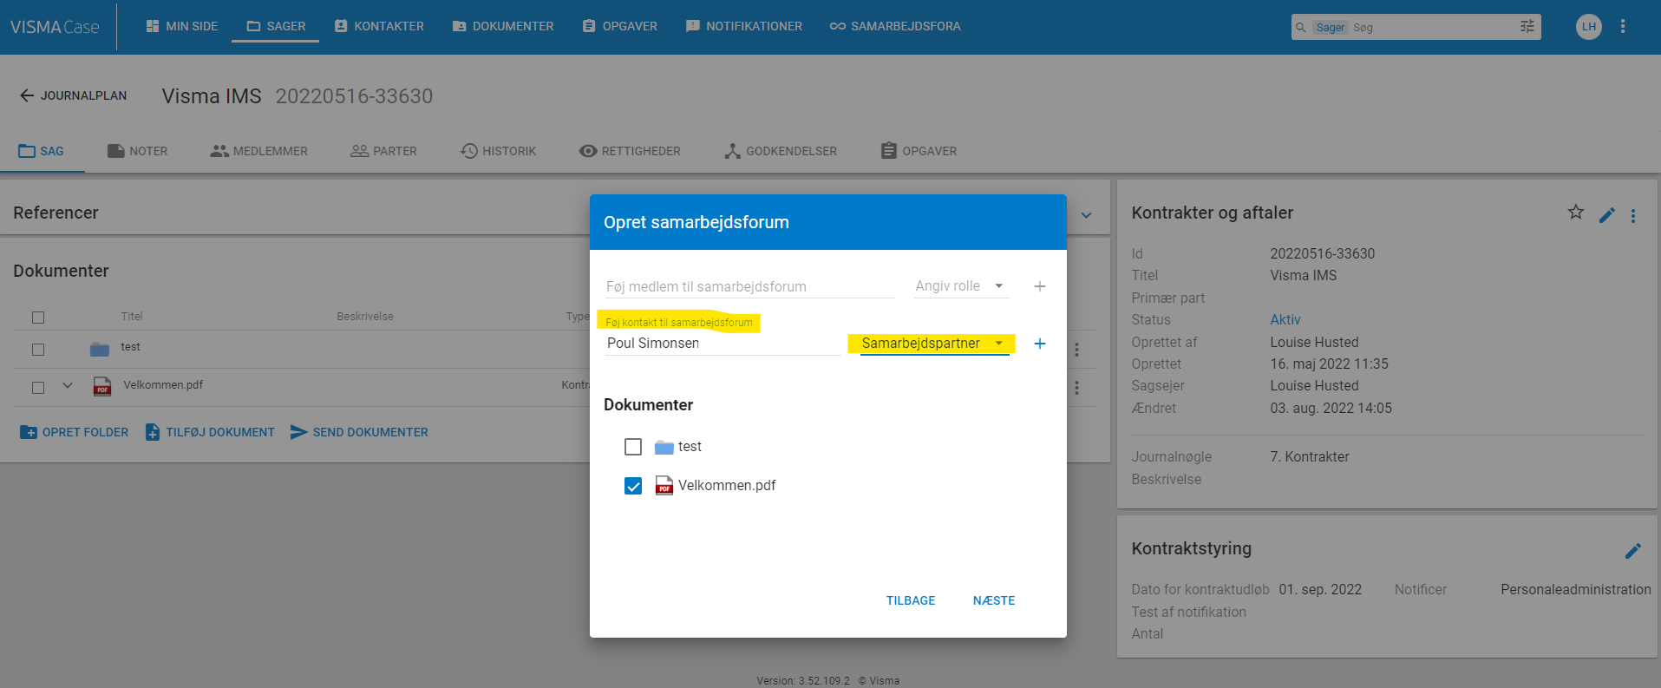
Task: Click the Velkommen.pdf title in table
Action: pos(163,385)
